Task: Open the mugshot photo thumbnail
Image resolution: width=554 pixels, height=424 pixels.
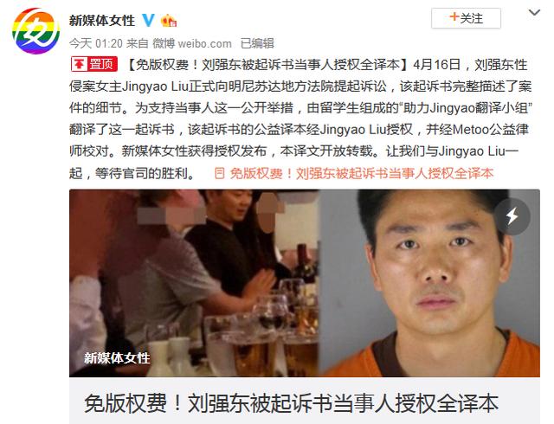Action: click(429, 283)
